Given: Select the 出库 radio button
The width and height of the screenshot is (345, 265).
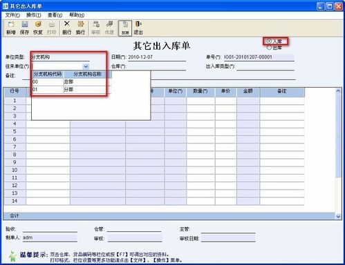Looking at the screenshot, I should [269, 48].
